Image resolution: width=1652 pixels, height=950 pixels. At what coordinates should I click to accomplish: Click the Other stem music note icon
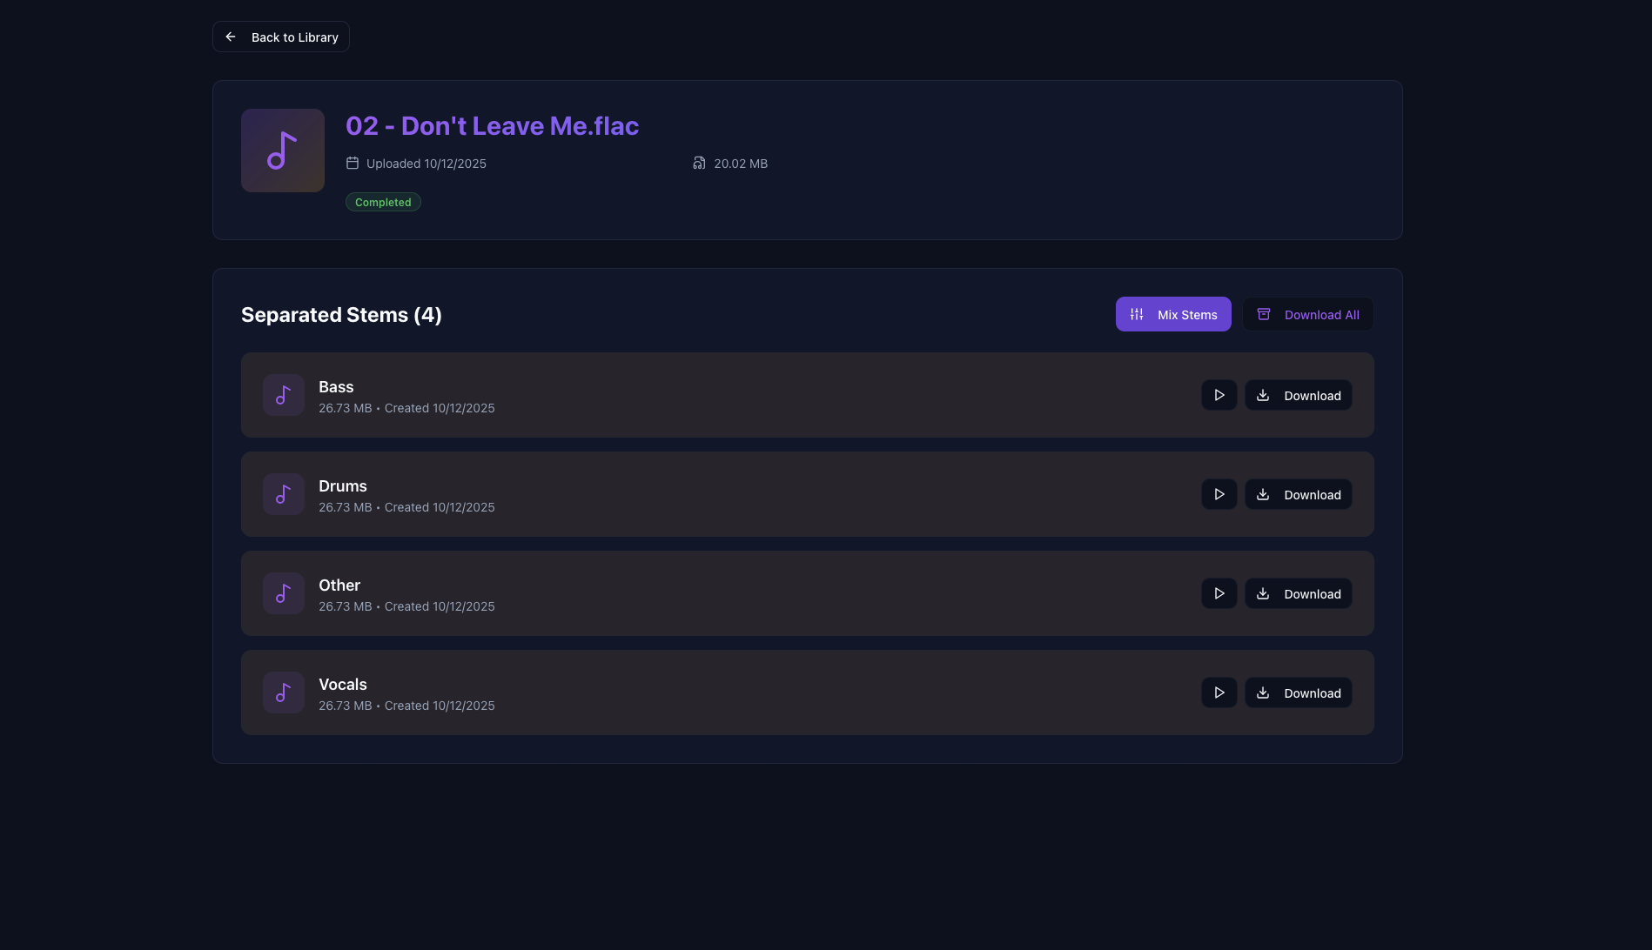(x=283, y=593)
